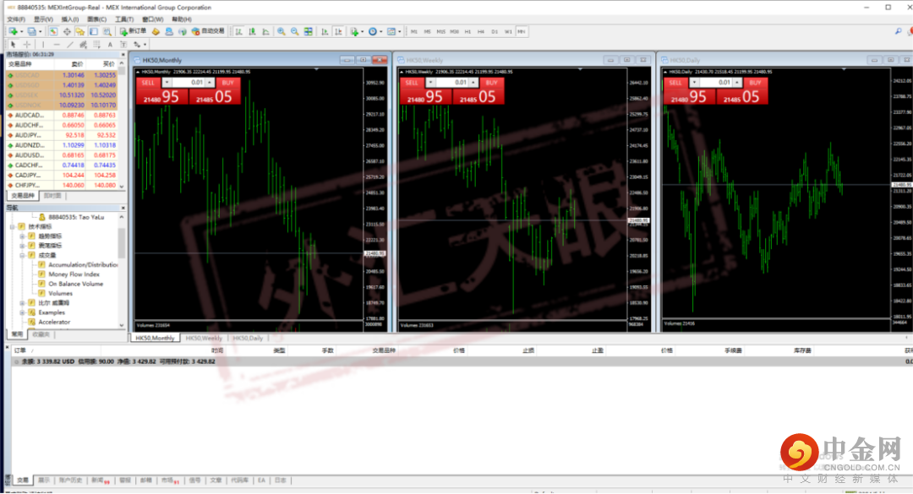Toggle the Navigator window star-folder icon
The image size is (913, 494).
(79, 31)
